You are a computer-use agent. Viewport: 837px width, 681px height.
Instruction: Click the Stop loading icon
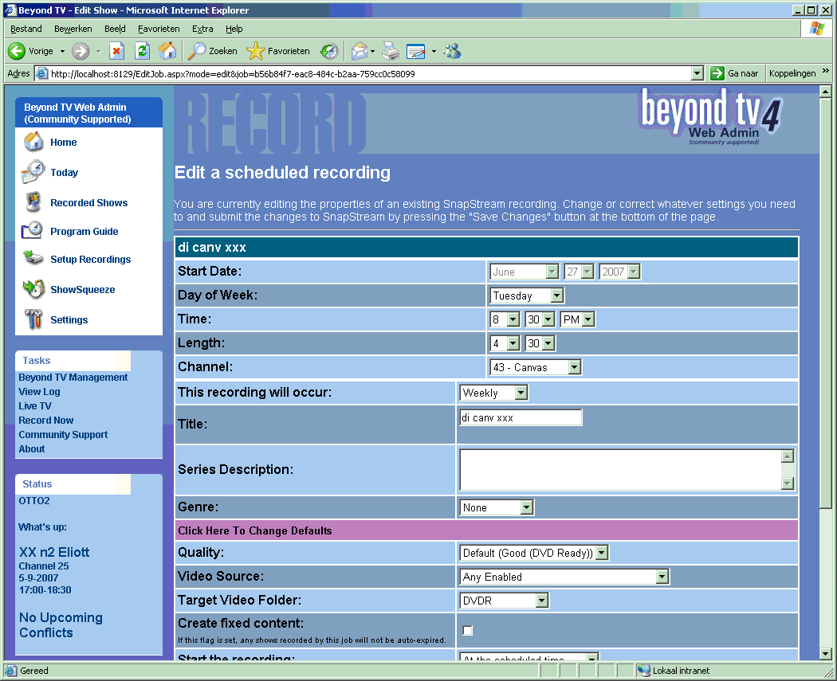[116, 51]
